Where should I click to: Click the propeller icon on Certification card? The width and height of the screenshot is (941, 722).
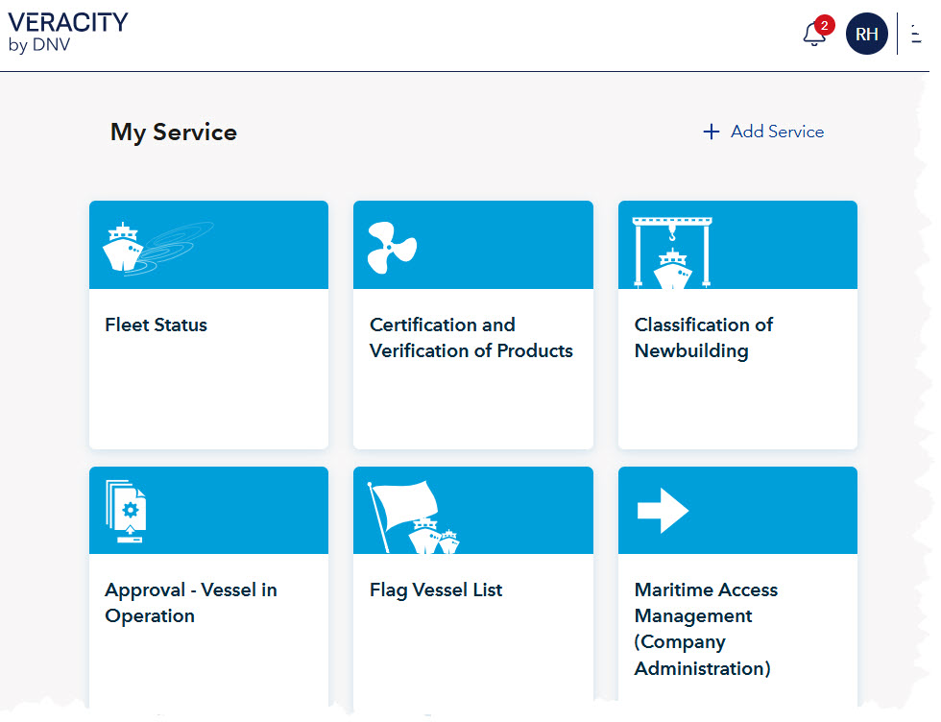[x=392, y=248]
